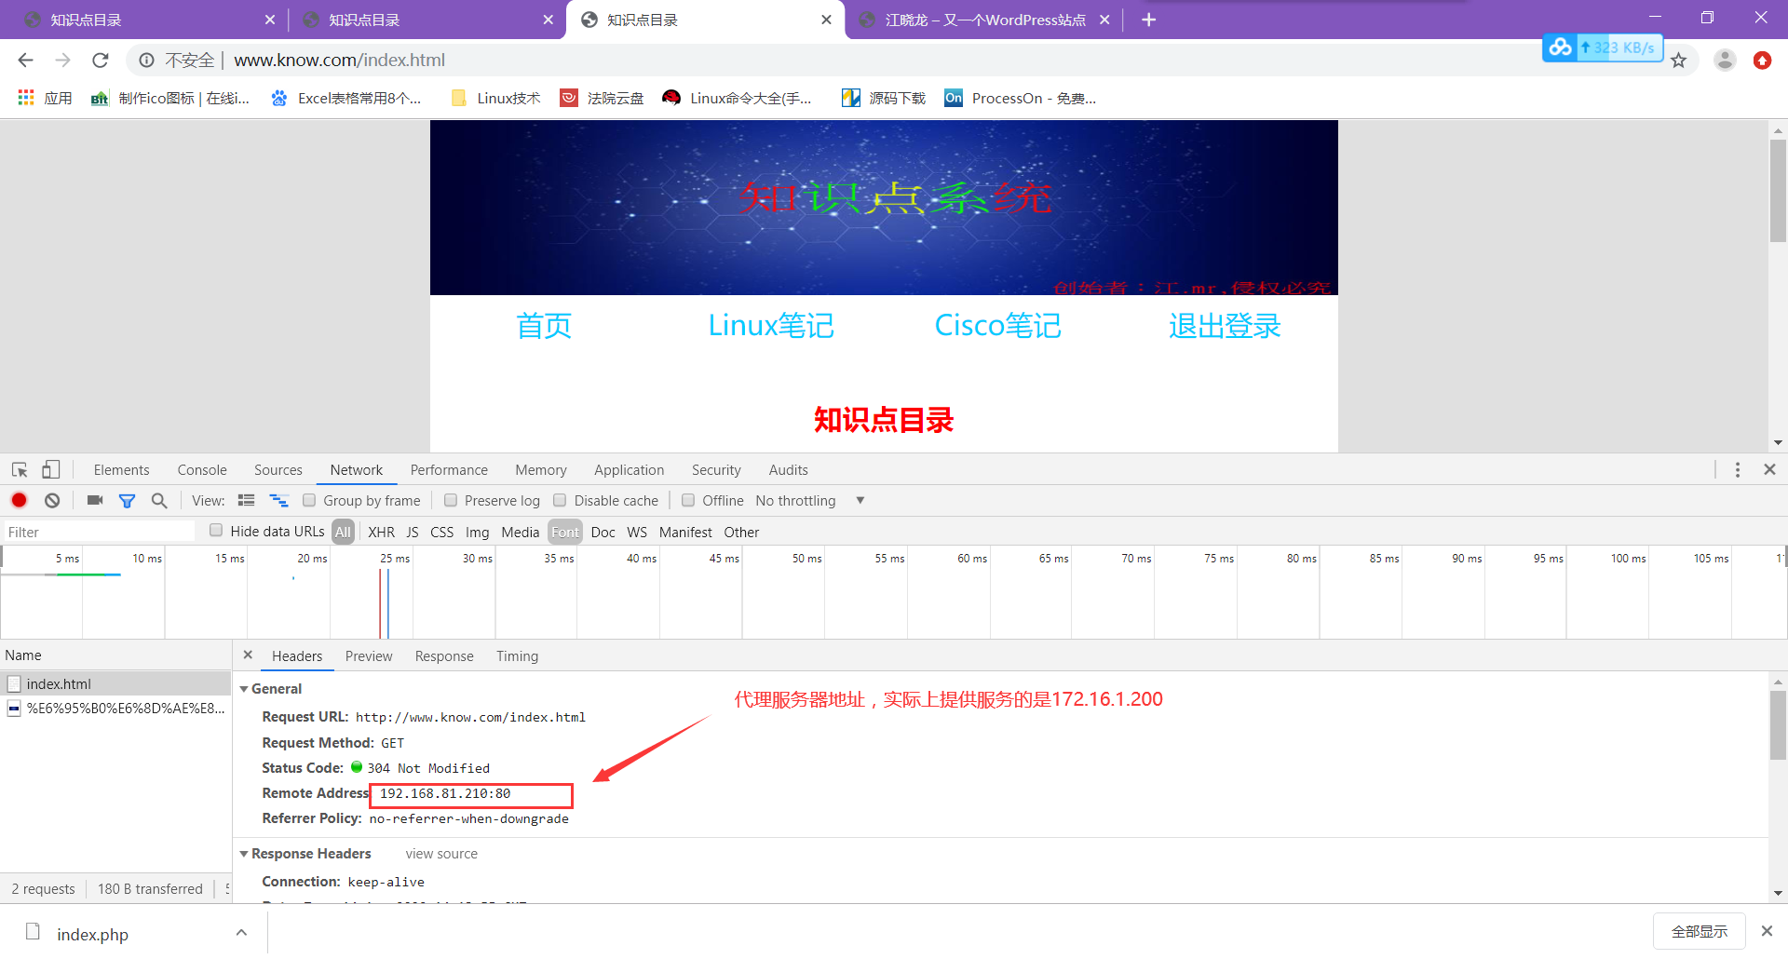Enable Preserve log
The width and height of the screenshot is (1788, 959).
pyautogui.click(x=452, y=500)
